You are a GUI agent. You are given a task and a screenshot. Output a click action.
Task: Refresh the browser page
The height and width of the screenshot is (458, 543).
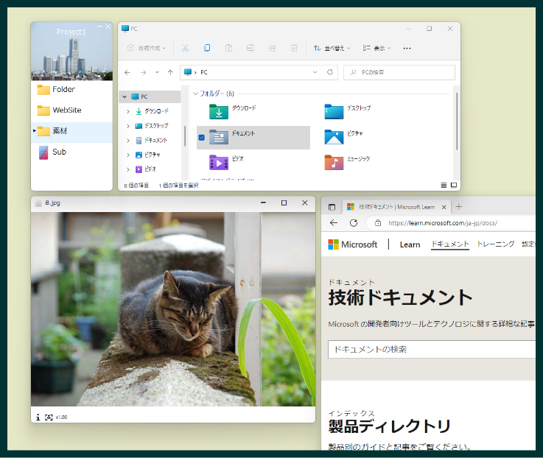pos(354,222)
